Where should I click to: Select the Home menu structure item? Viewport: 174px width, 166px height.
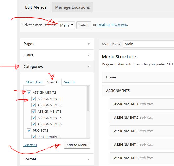pos(138,77)
